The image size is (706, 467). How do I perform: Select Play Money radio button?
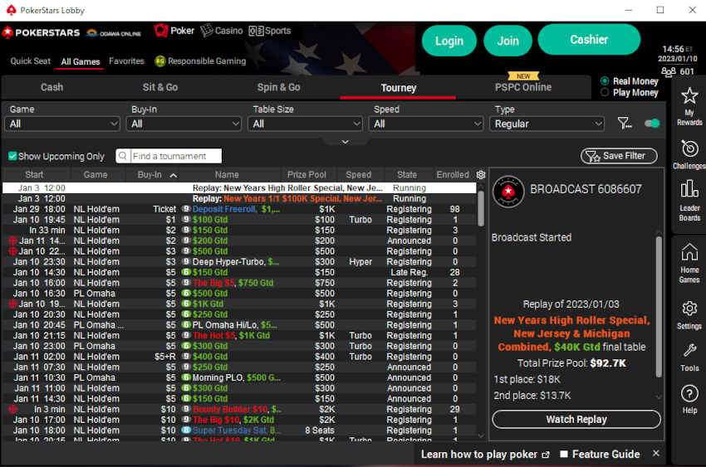point(605,92)
